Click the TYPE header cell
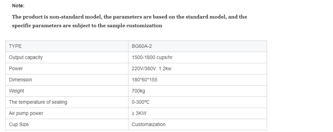The height and width of the screenshot is (132, 333). click(x=67, y=46)
